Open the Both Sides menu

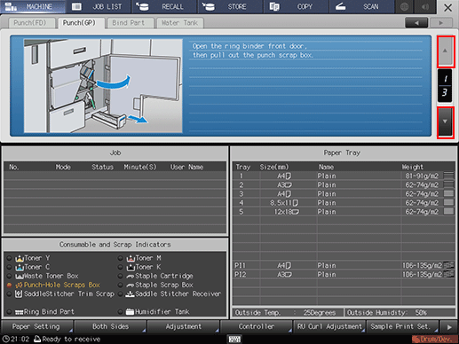tap(110, 327)
